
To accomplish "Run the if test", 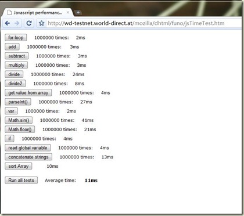I will (9, 139).
